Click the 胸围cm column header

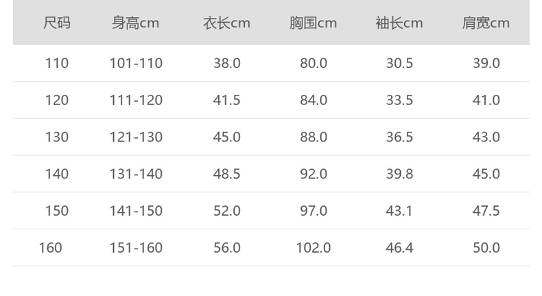coord(313,23)
